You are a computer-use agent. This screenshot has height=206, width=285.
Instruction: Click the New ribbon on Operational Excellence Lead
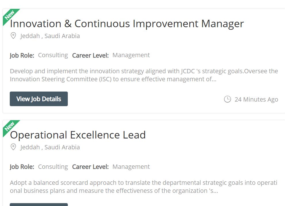pos(9,126)
